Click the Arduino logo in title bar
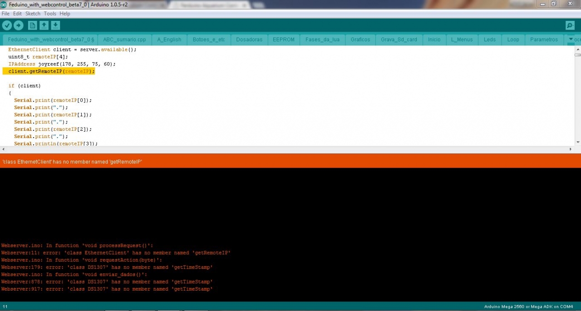Viewport: 581px width, 311px height. pos(4,4)
